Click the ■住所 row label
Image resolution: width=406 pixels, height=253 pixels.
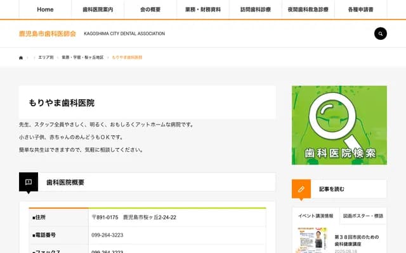[x=39, y=218]
